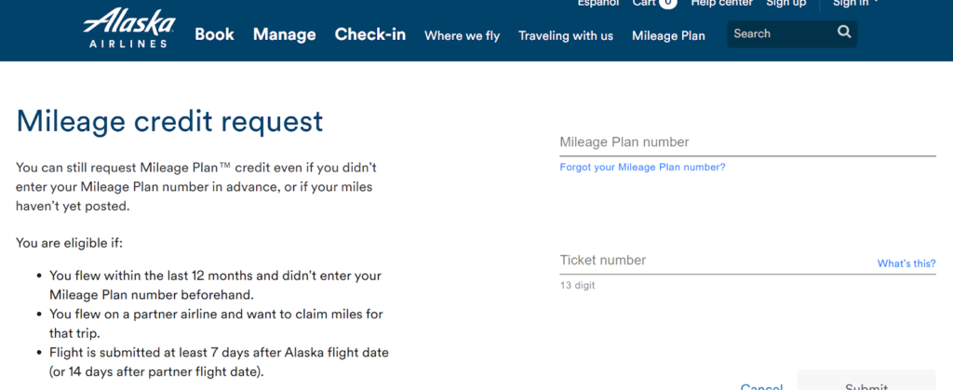Go to Mileage Plan navigation item
The image size is (953, 390).
[x=668, y=36]
